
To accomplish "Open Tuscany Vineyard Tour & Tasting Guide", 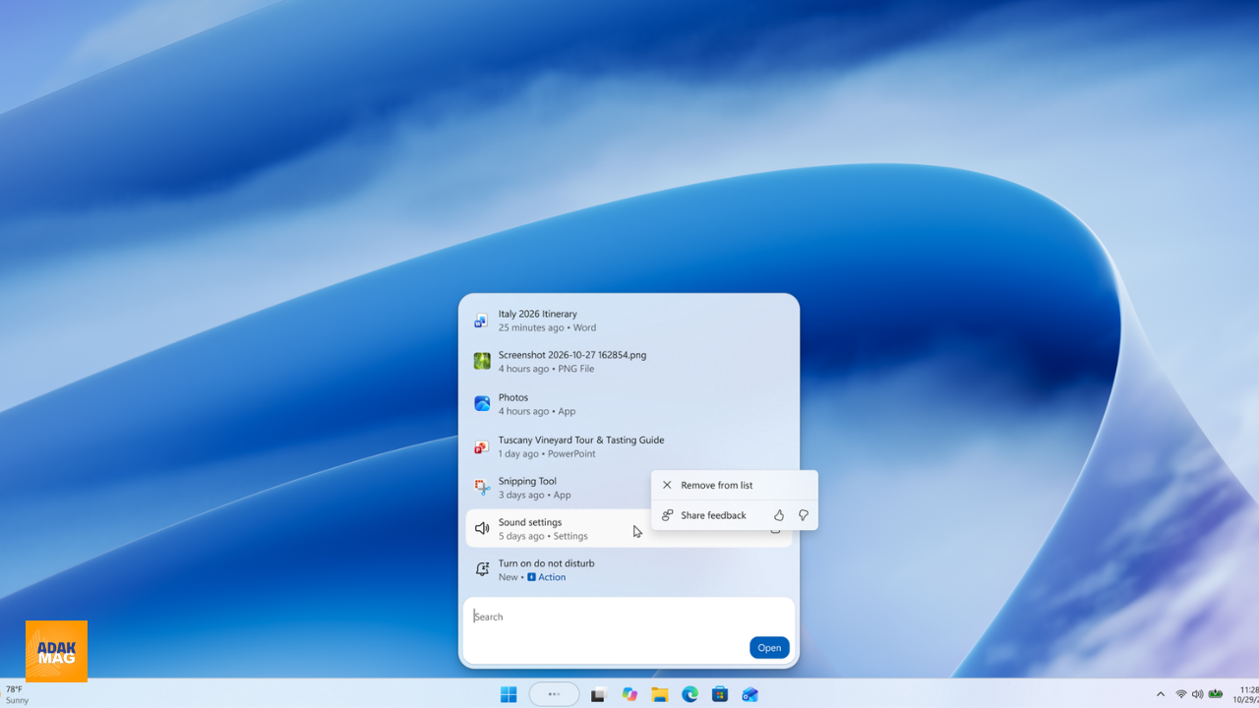I will pyautogui.click(x=629, y=446).
